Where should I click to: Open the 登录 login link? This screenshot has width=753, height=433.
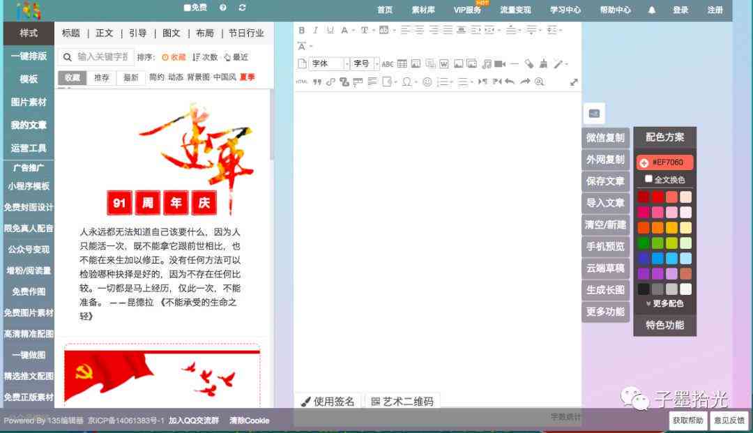[680, 10]
